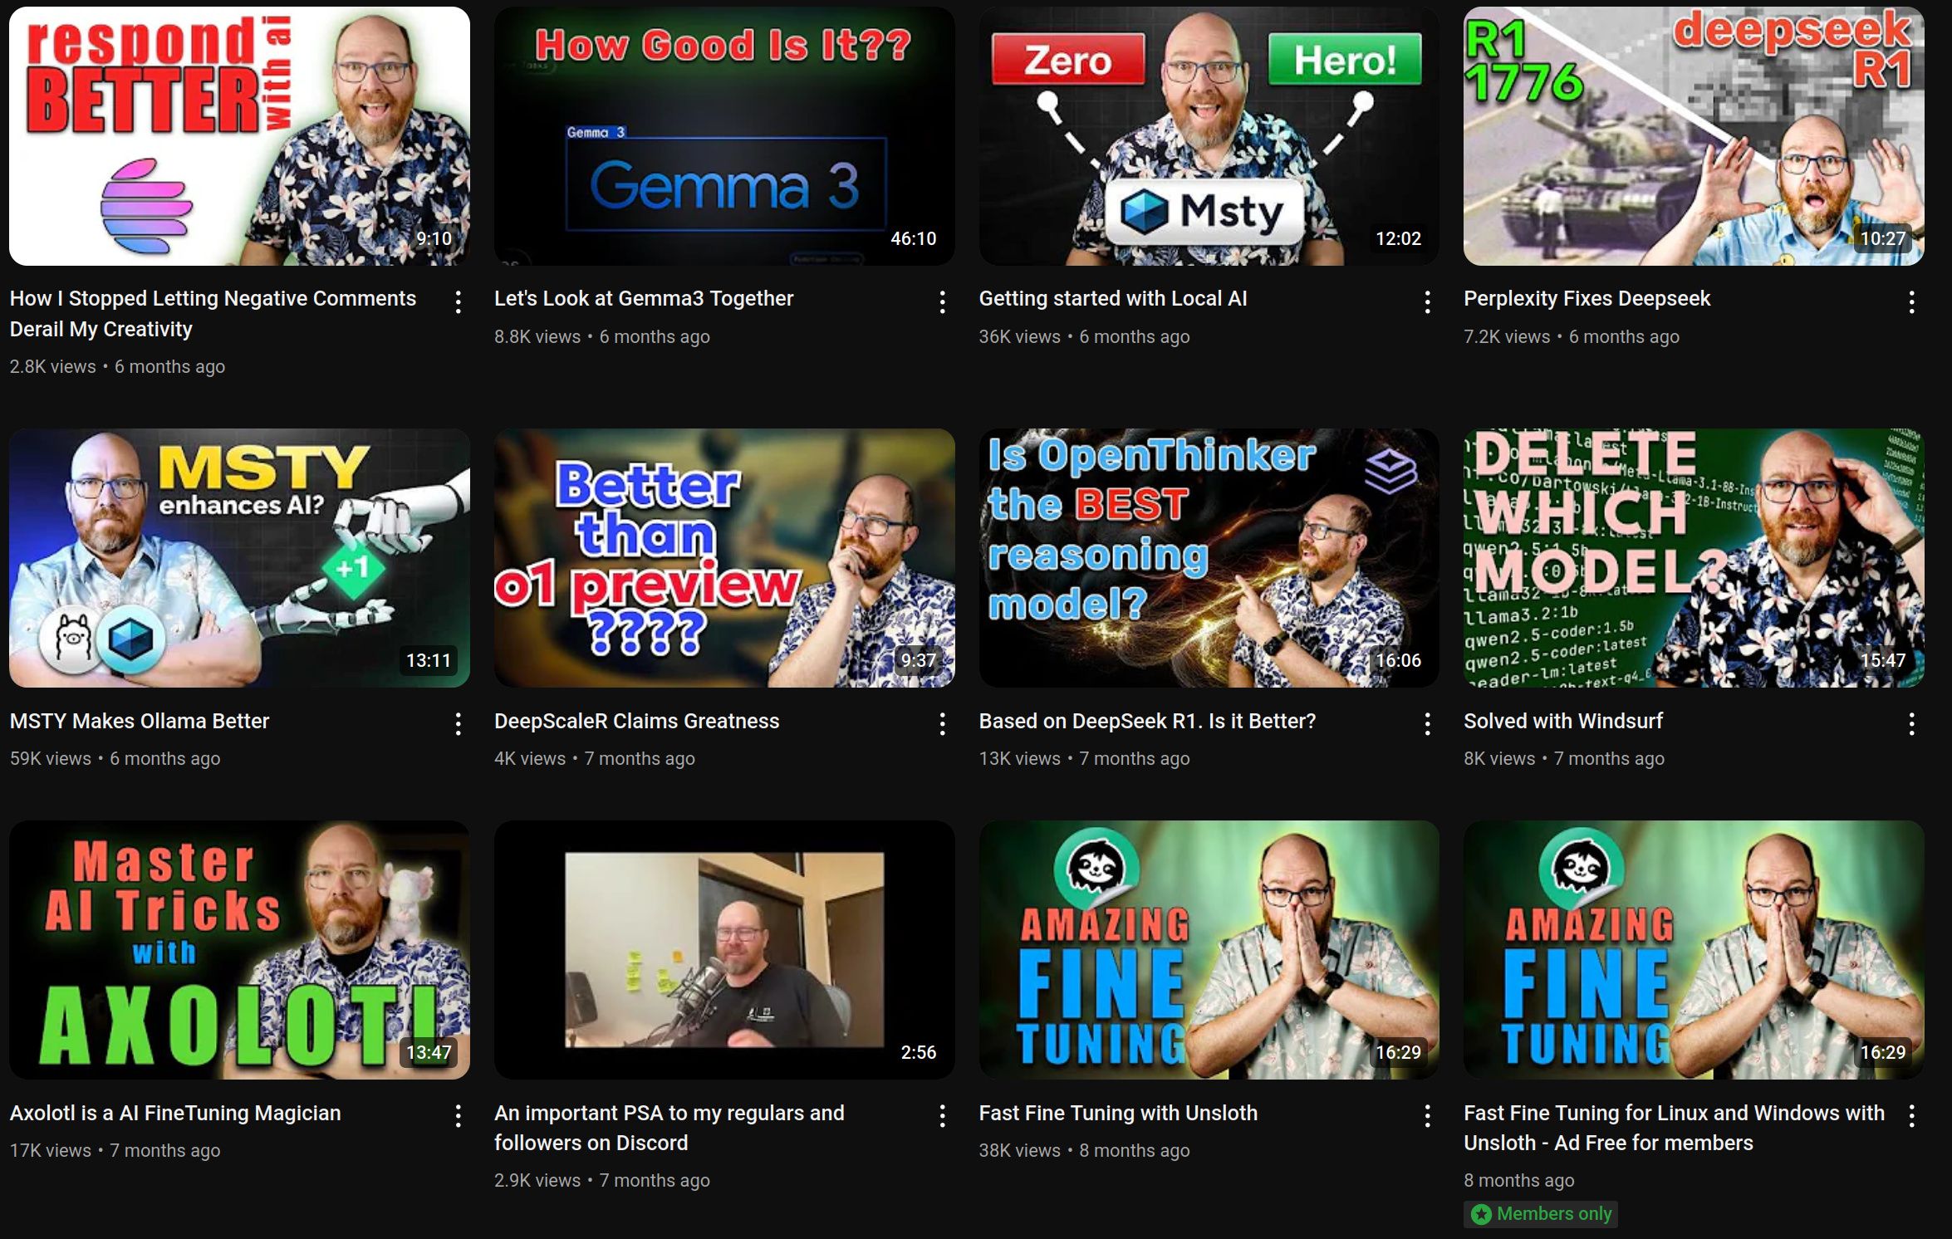Open the Delete Which Model thumbnail

tap(1693, 558)
